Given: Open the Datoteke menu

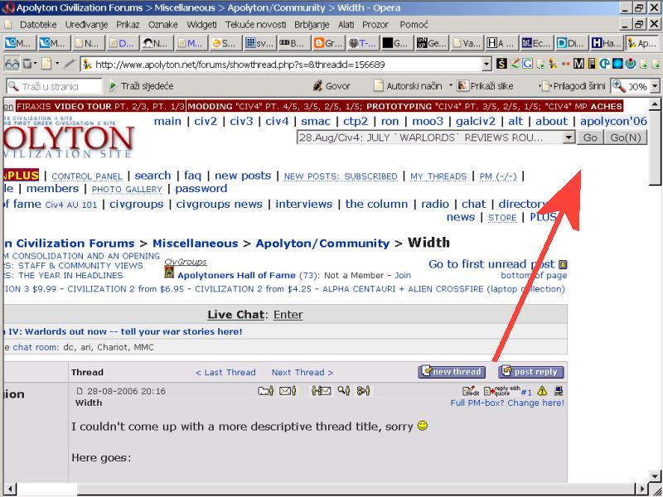Looking at the screenshot, I should click(x=38, y=25).
